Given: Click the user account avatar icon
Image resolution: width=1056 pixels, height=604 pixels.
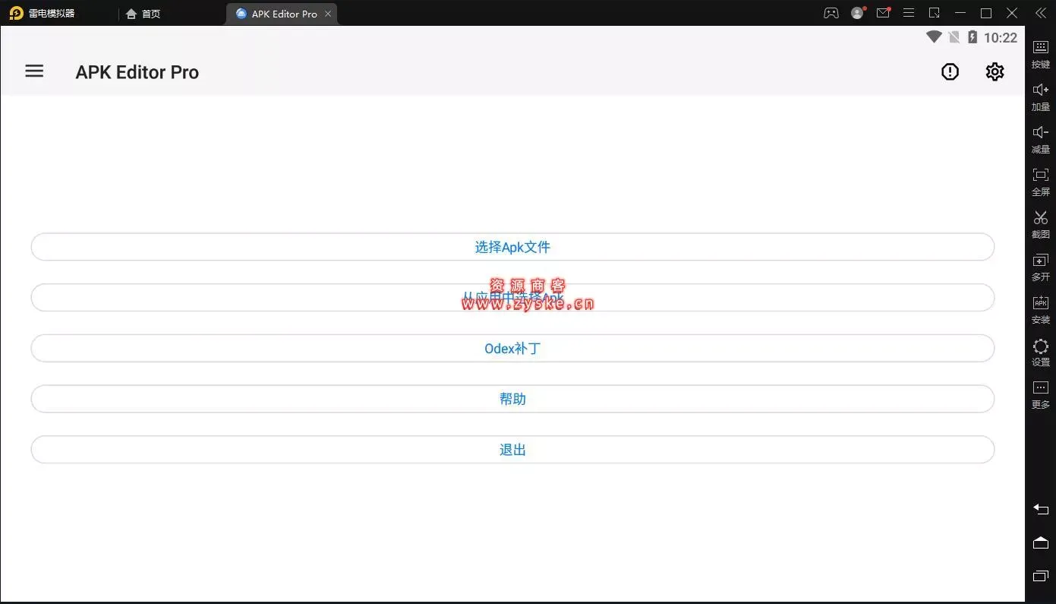Looking at the screenshot, I should [857, 13].
